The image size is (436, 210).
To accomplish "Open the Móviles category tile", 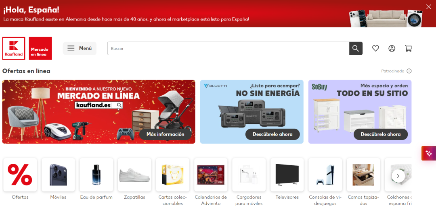I will 58,175.
